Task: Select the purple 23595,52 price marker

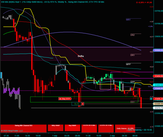Action: 158,50
